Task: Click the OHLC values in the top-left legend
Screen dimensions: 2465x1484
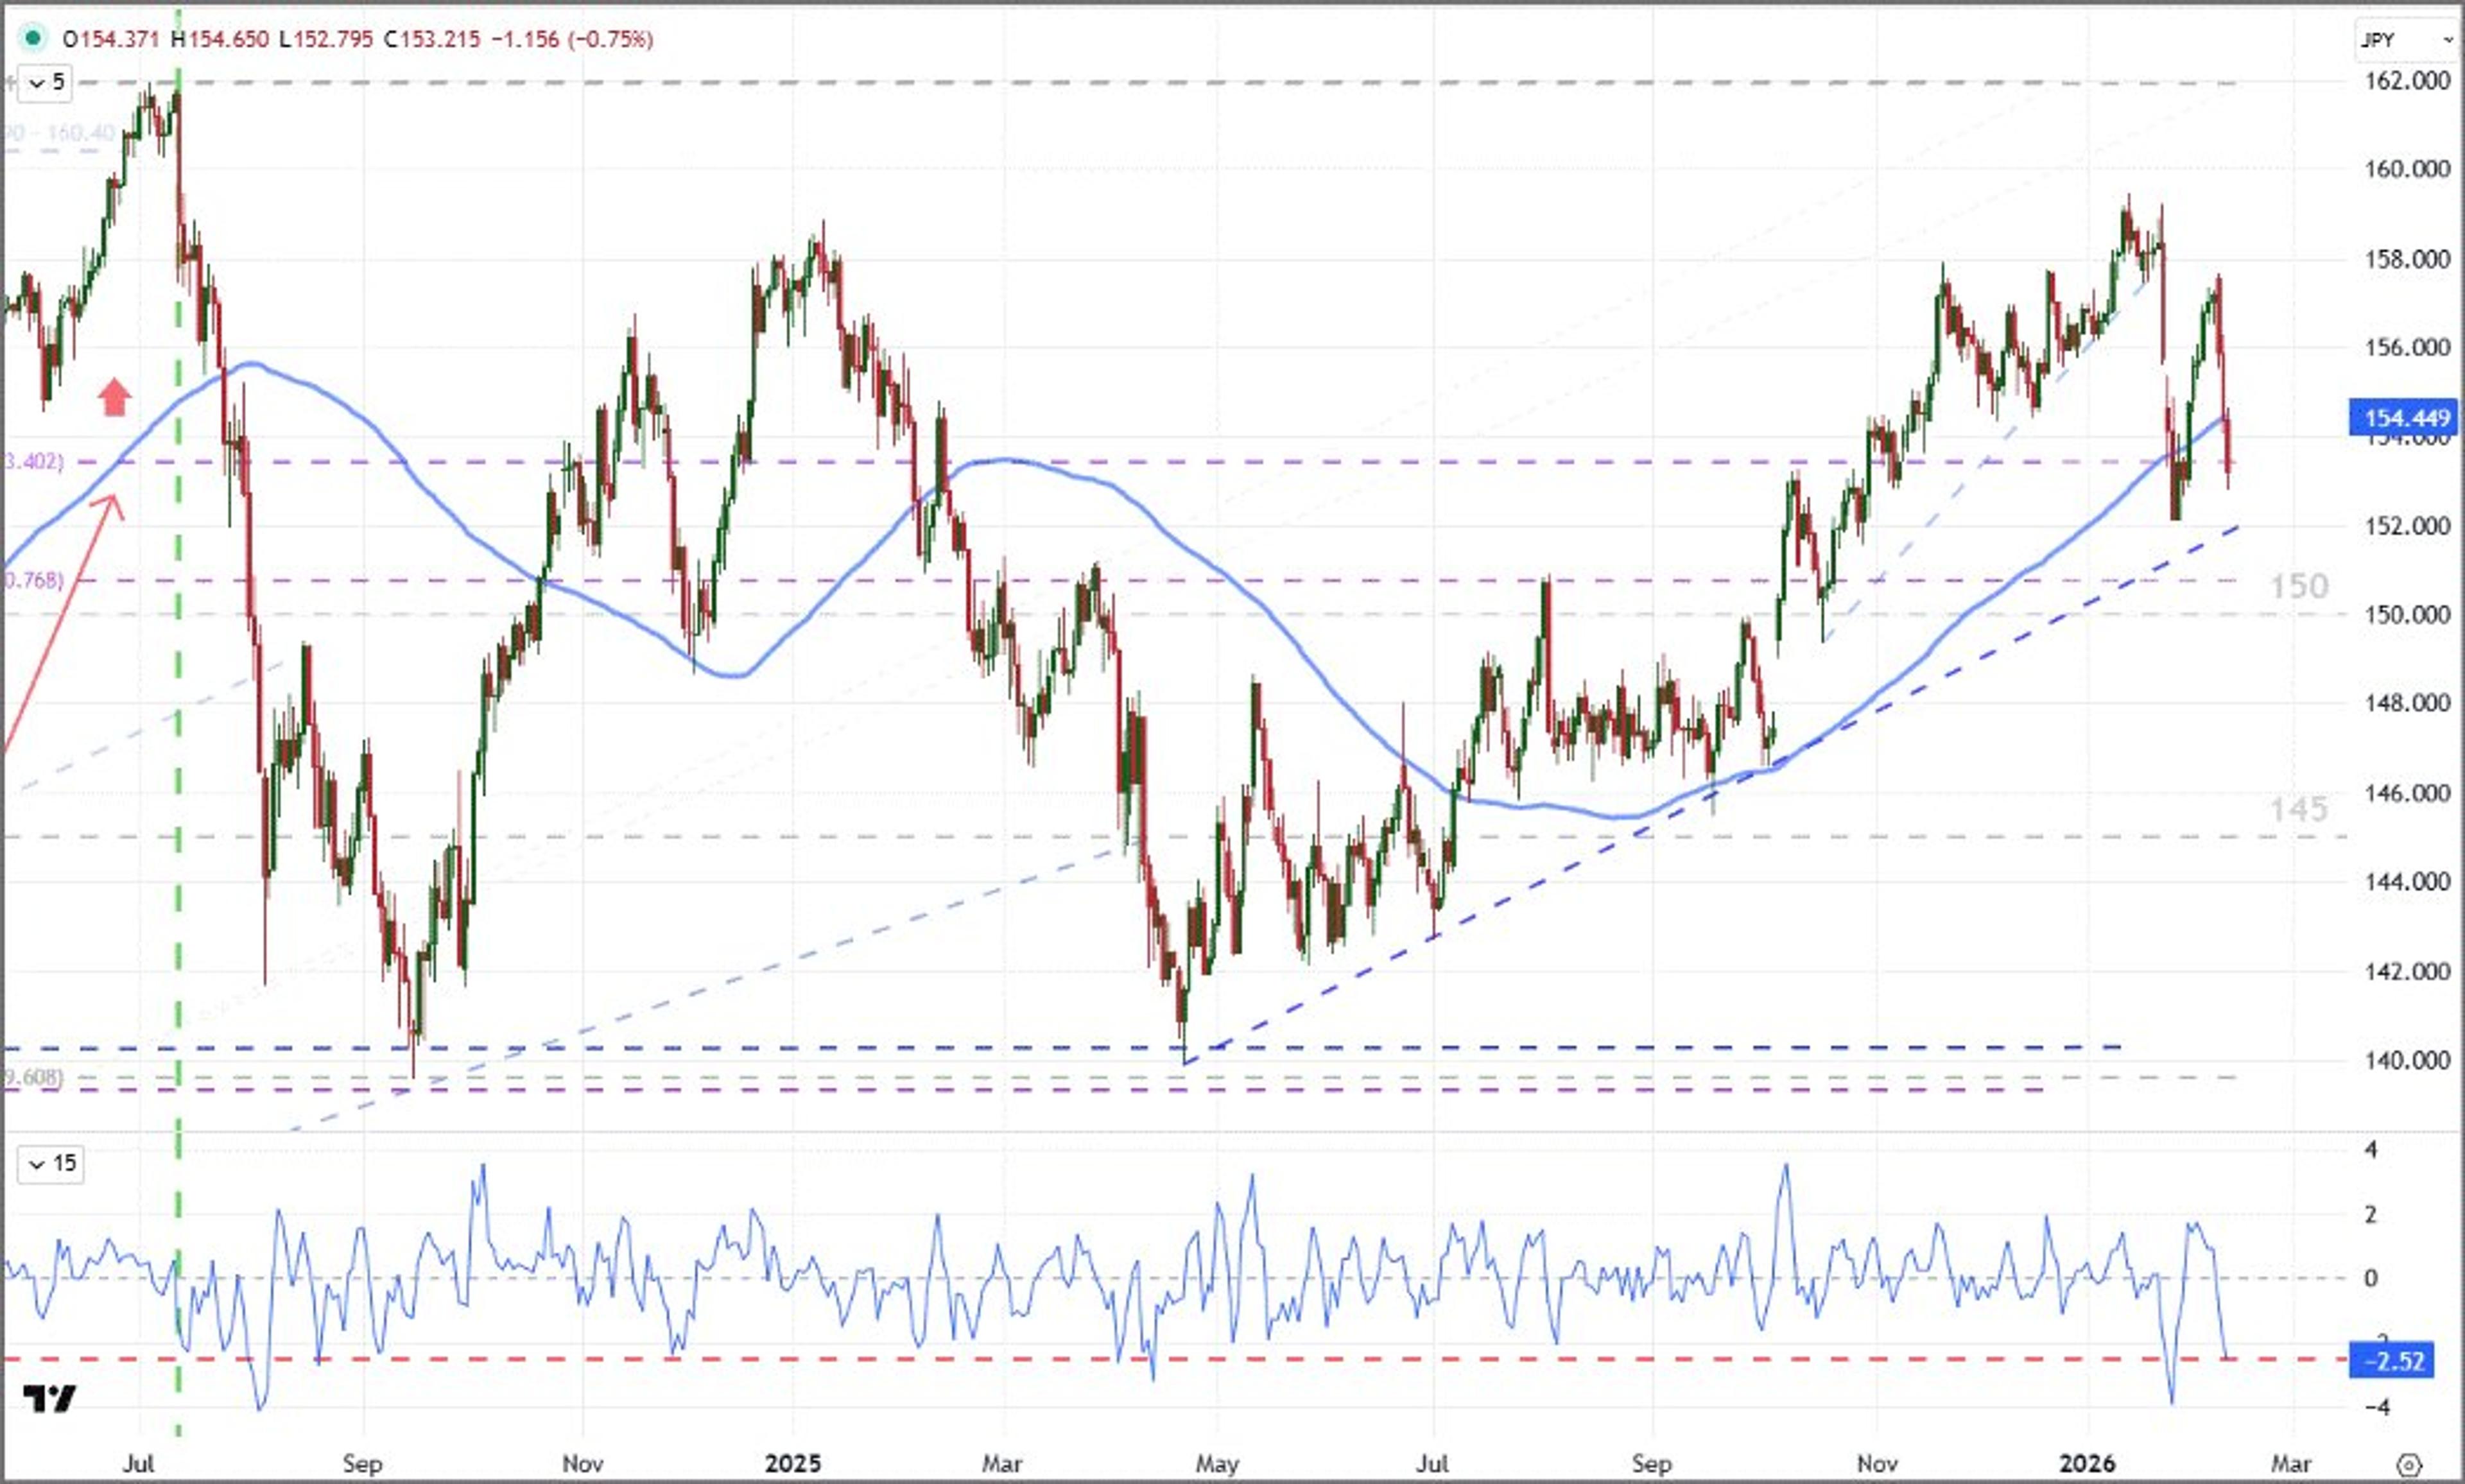Action: click(350, 40)
